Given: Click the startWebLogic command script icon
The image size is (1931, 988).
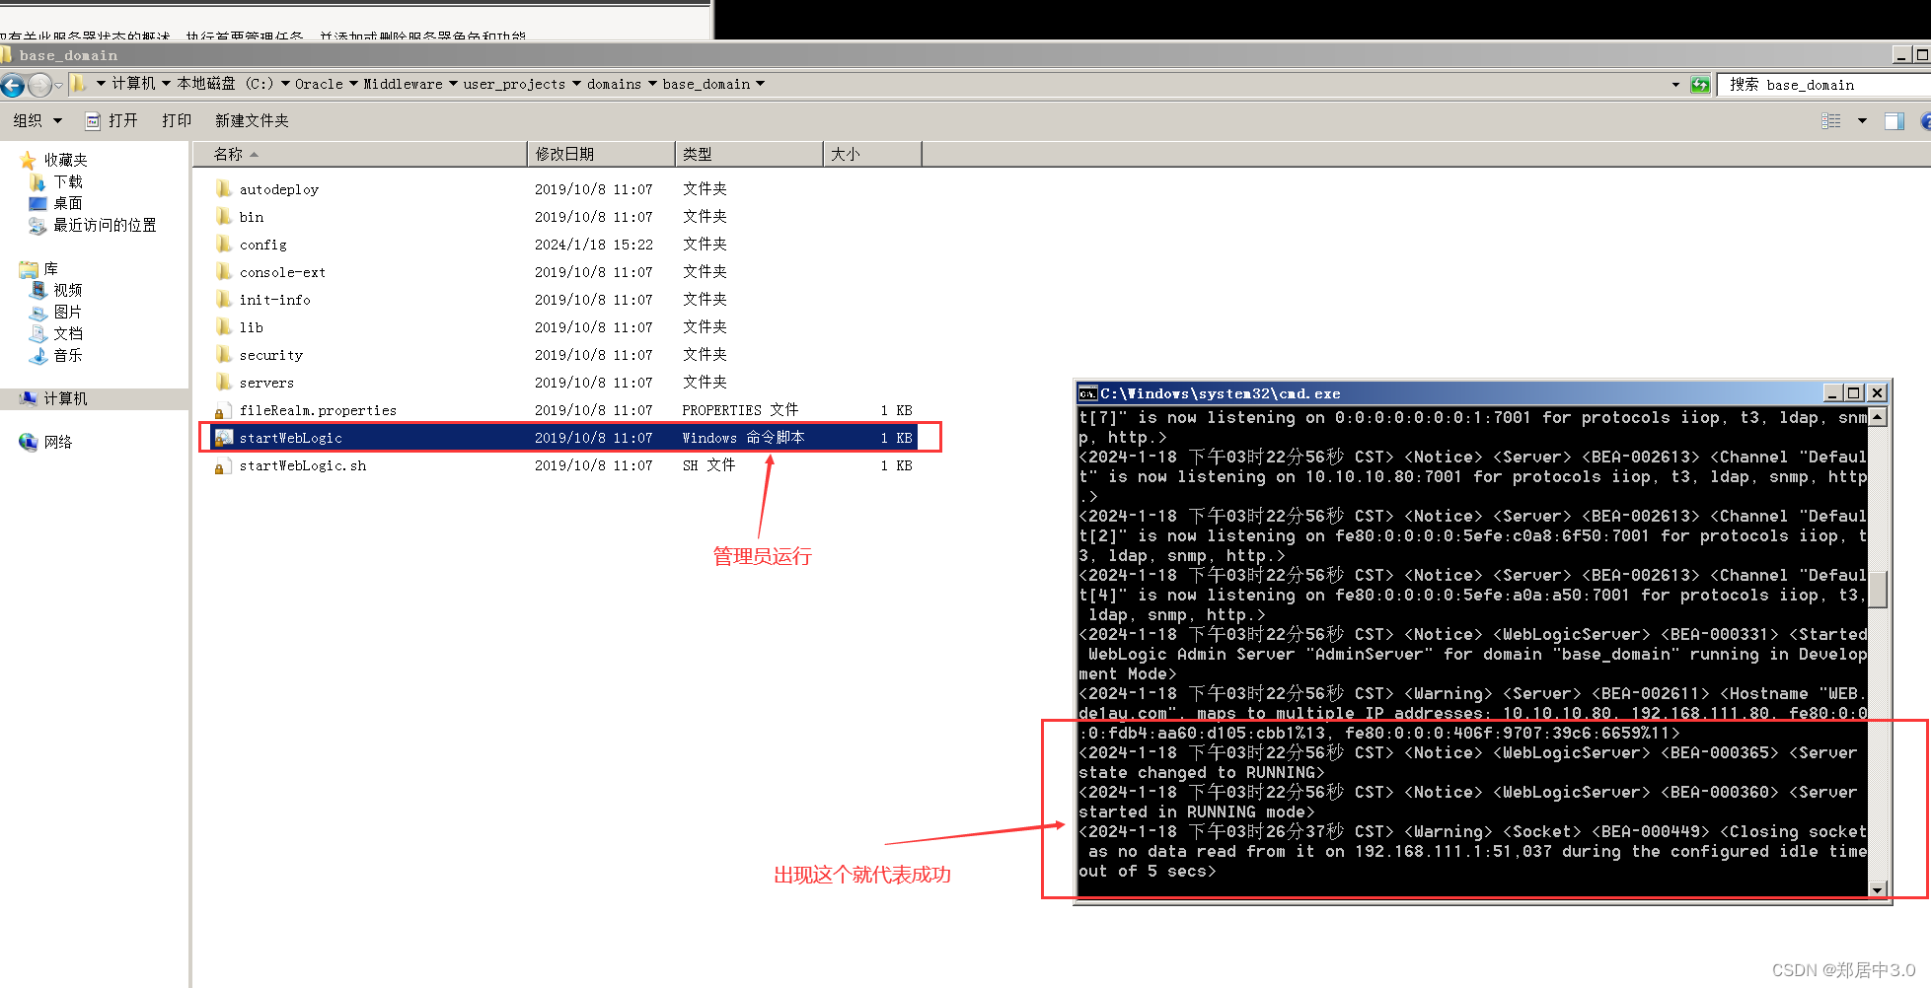Looking at the screenshot, I should point(224,437).
